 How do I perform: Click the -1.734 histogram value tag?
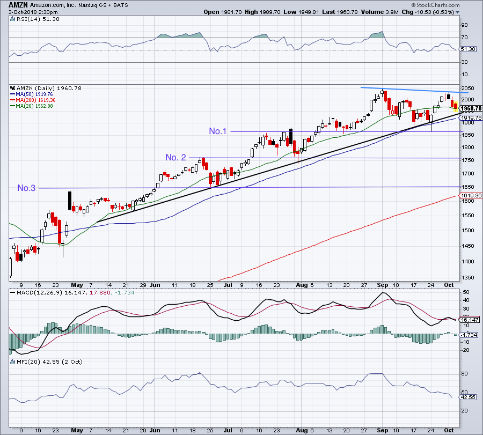(x=469, y=335)
